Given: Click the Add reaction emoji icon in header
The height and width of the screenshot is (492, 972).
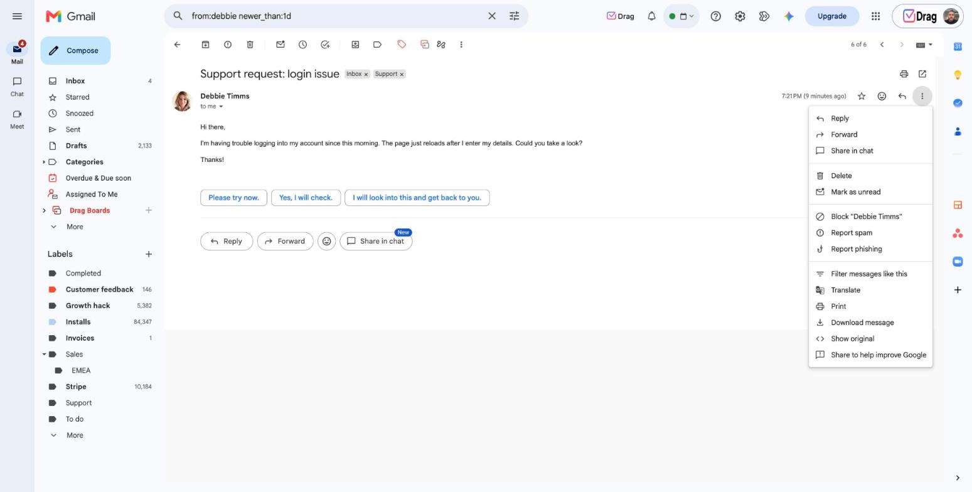Looking at the screenshot, I should point(882,96).
